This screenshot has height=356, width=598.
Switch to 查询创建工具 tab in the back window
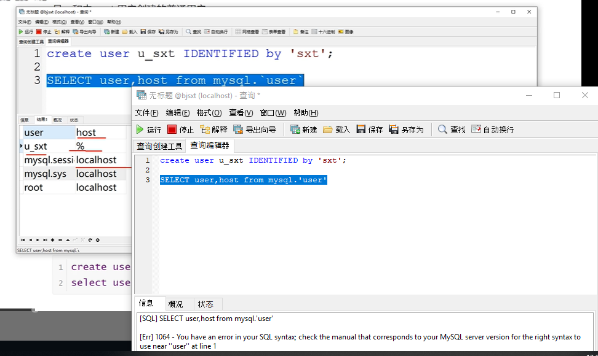point(31,42)
